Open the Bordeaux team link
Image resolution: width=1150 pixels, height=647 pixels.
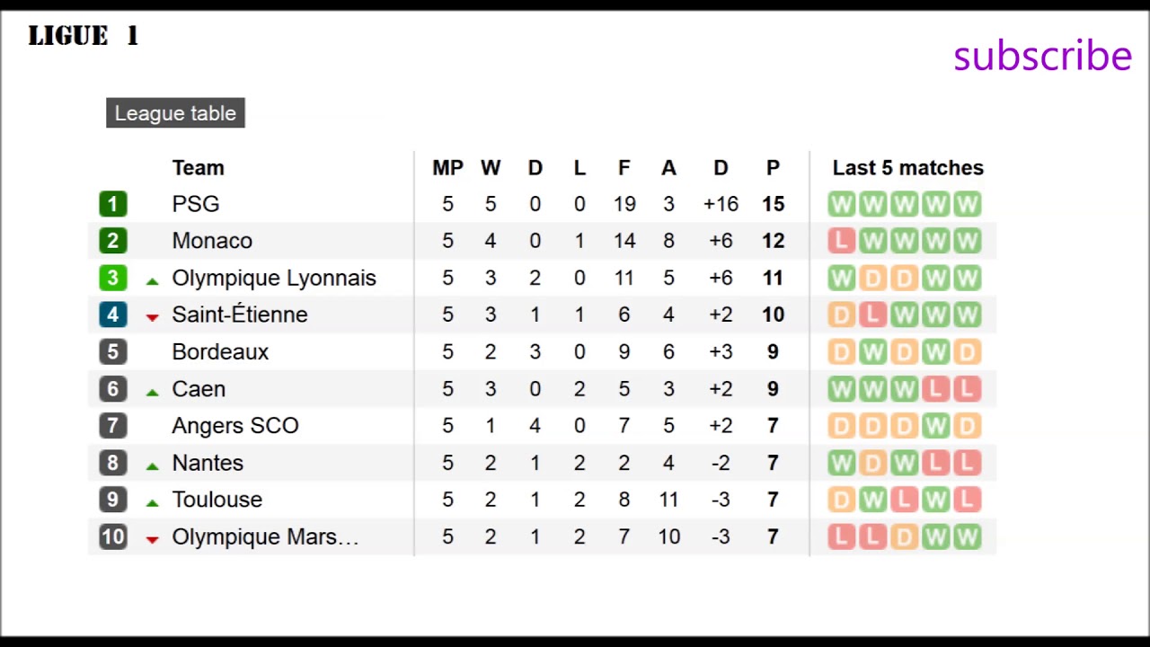(x=220, y=351)
